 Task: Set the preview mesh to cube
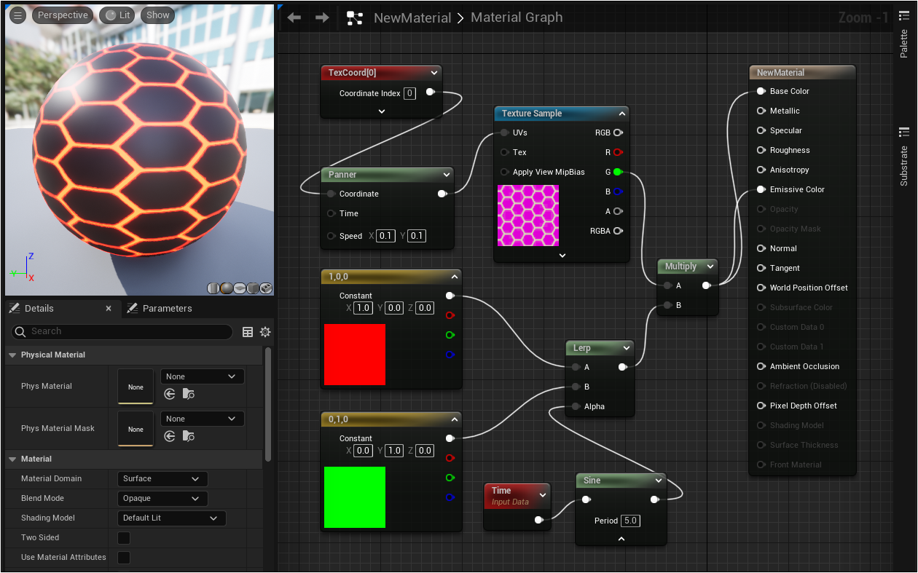point(254,288)
